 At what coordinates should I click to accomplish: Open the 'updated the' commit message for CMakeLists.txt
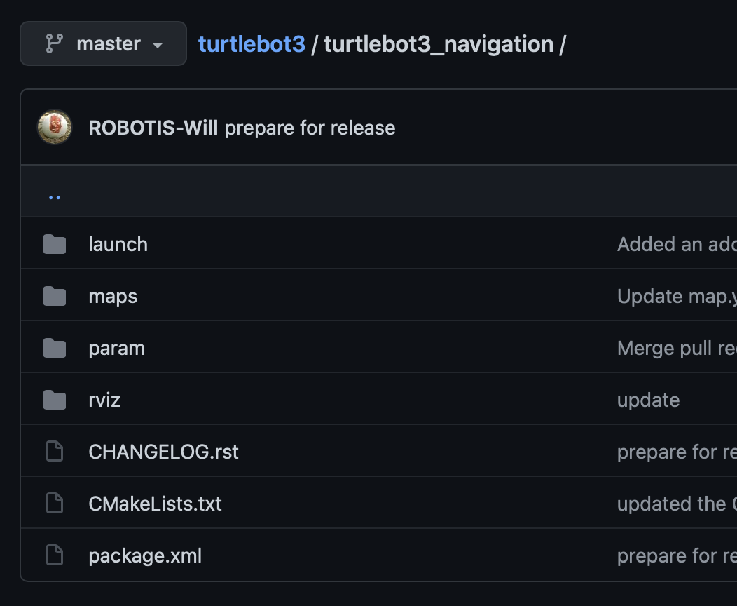[x=677, y=504]
